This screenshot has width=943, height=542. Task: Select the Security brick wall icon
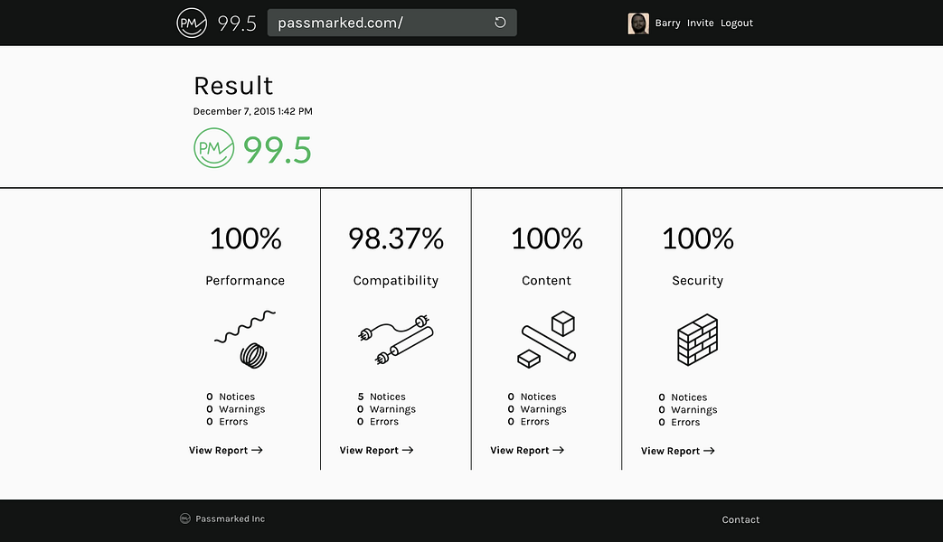698,340
